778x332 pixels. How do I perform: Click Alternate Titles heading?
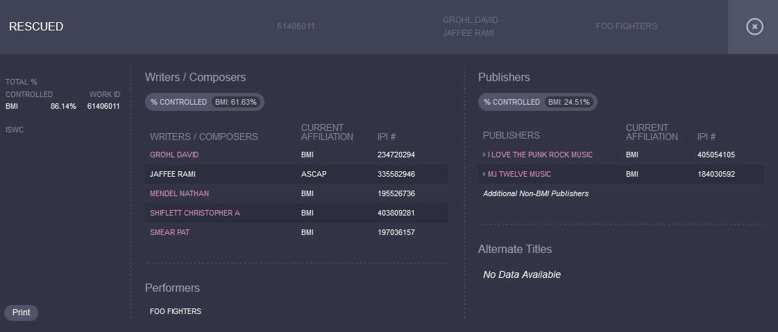514,249
